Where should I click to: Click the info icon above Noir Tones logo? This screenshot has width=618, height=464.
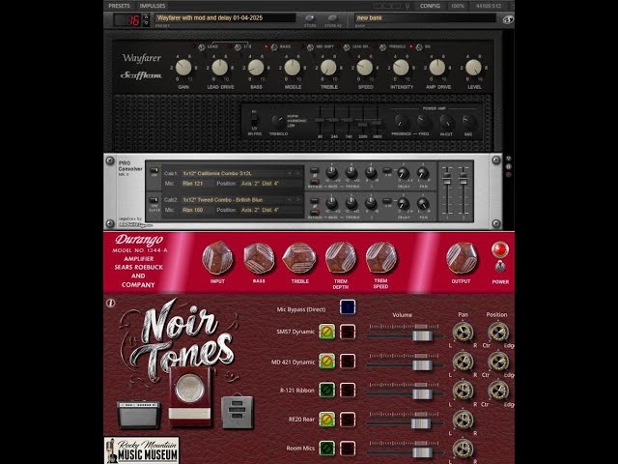(111, 303)
